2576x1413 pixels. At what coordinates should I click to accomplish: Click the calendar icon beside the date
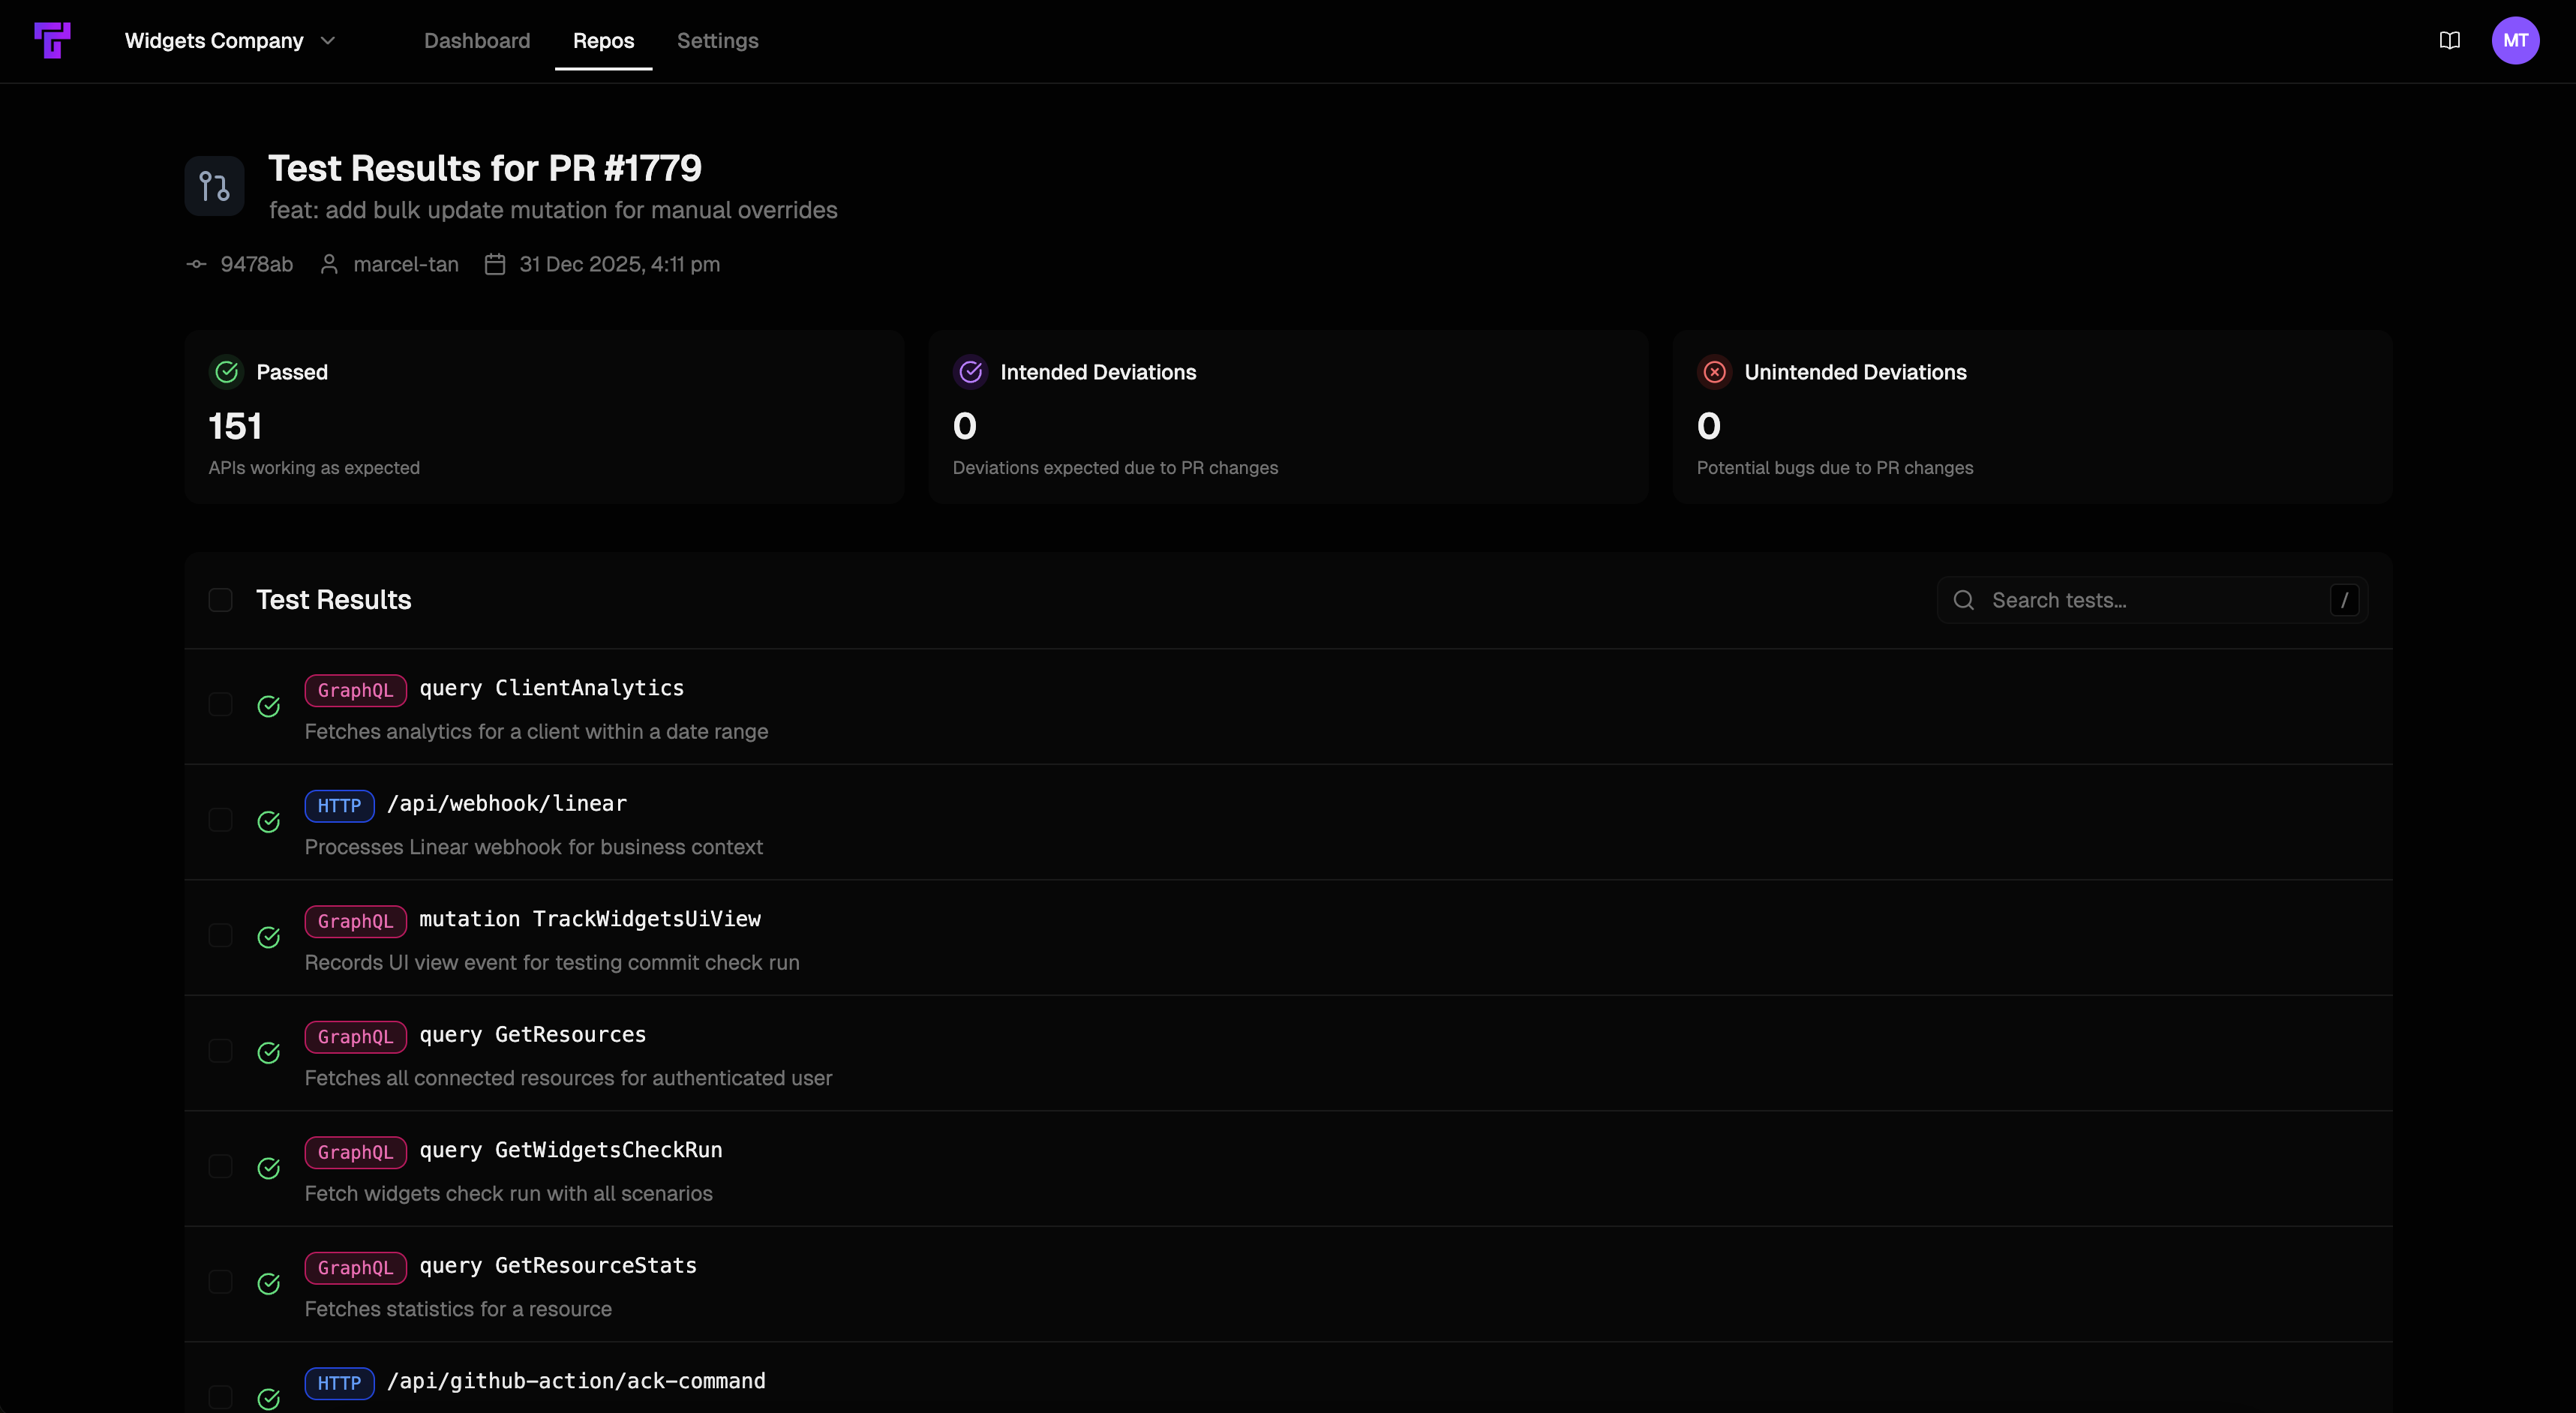pos(495,264)
